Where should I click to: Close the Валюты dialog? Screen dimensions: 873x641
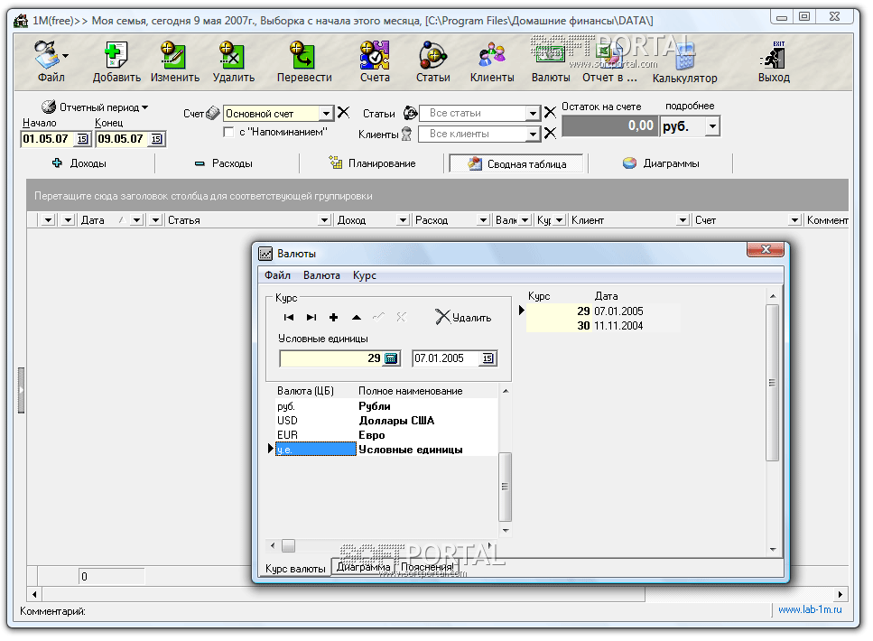(x=765, y=249)
